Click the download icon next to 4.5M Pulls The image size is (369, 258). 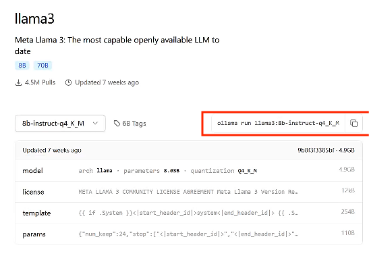[x=18, y=82]
